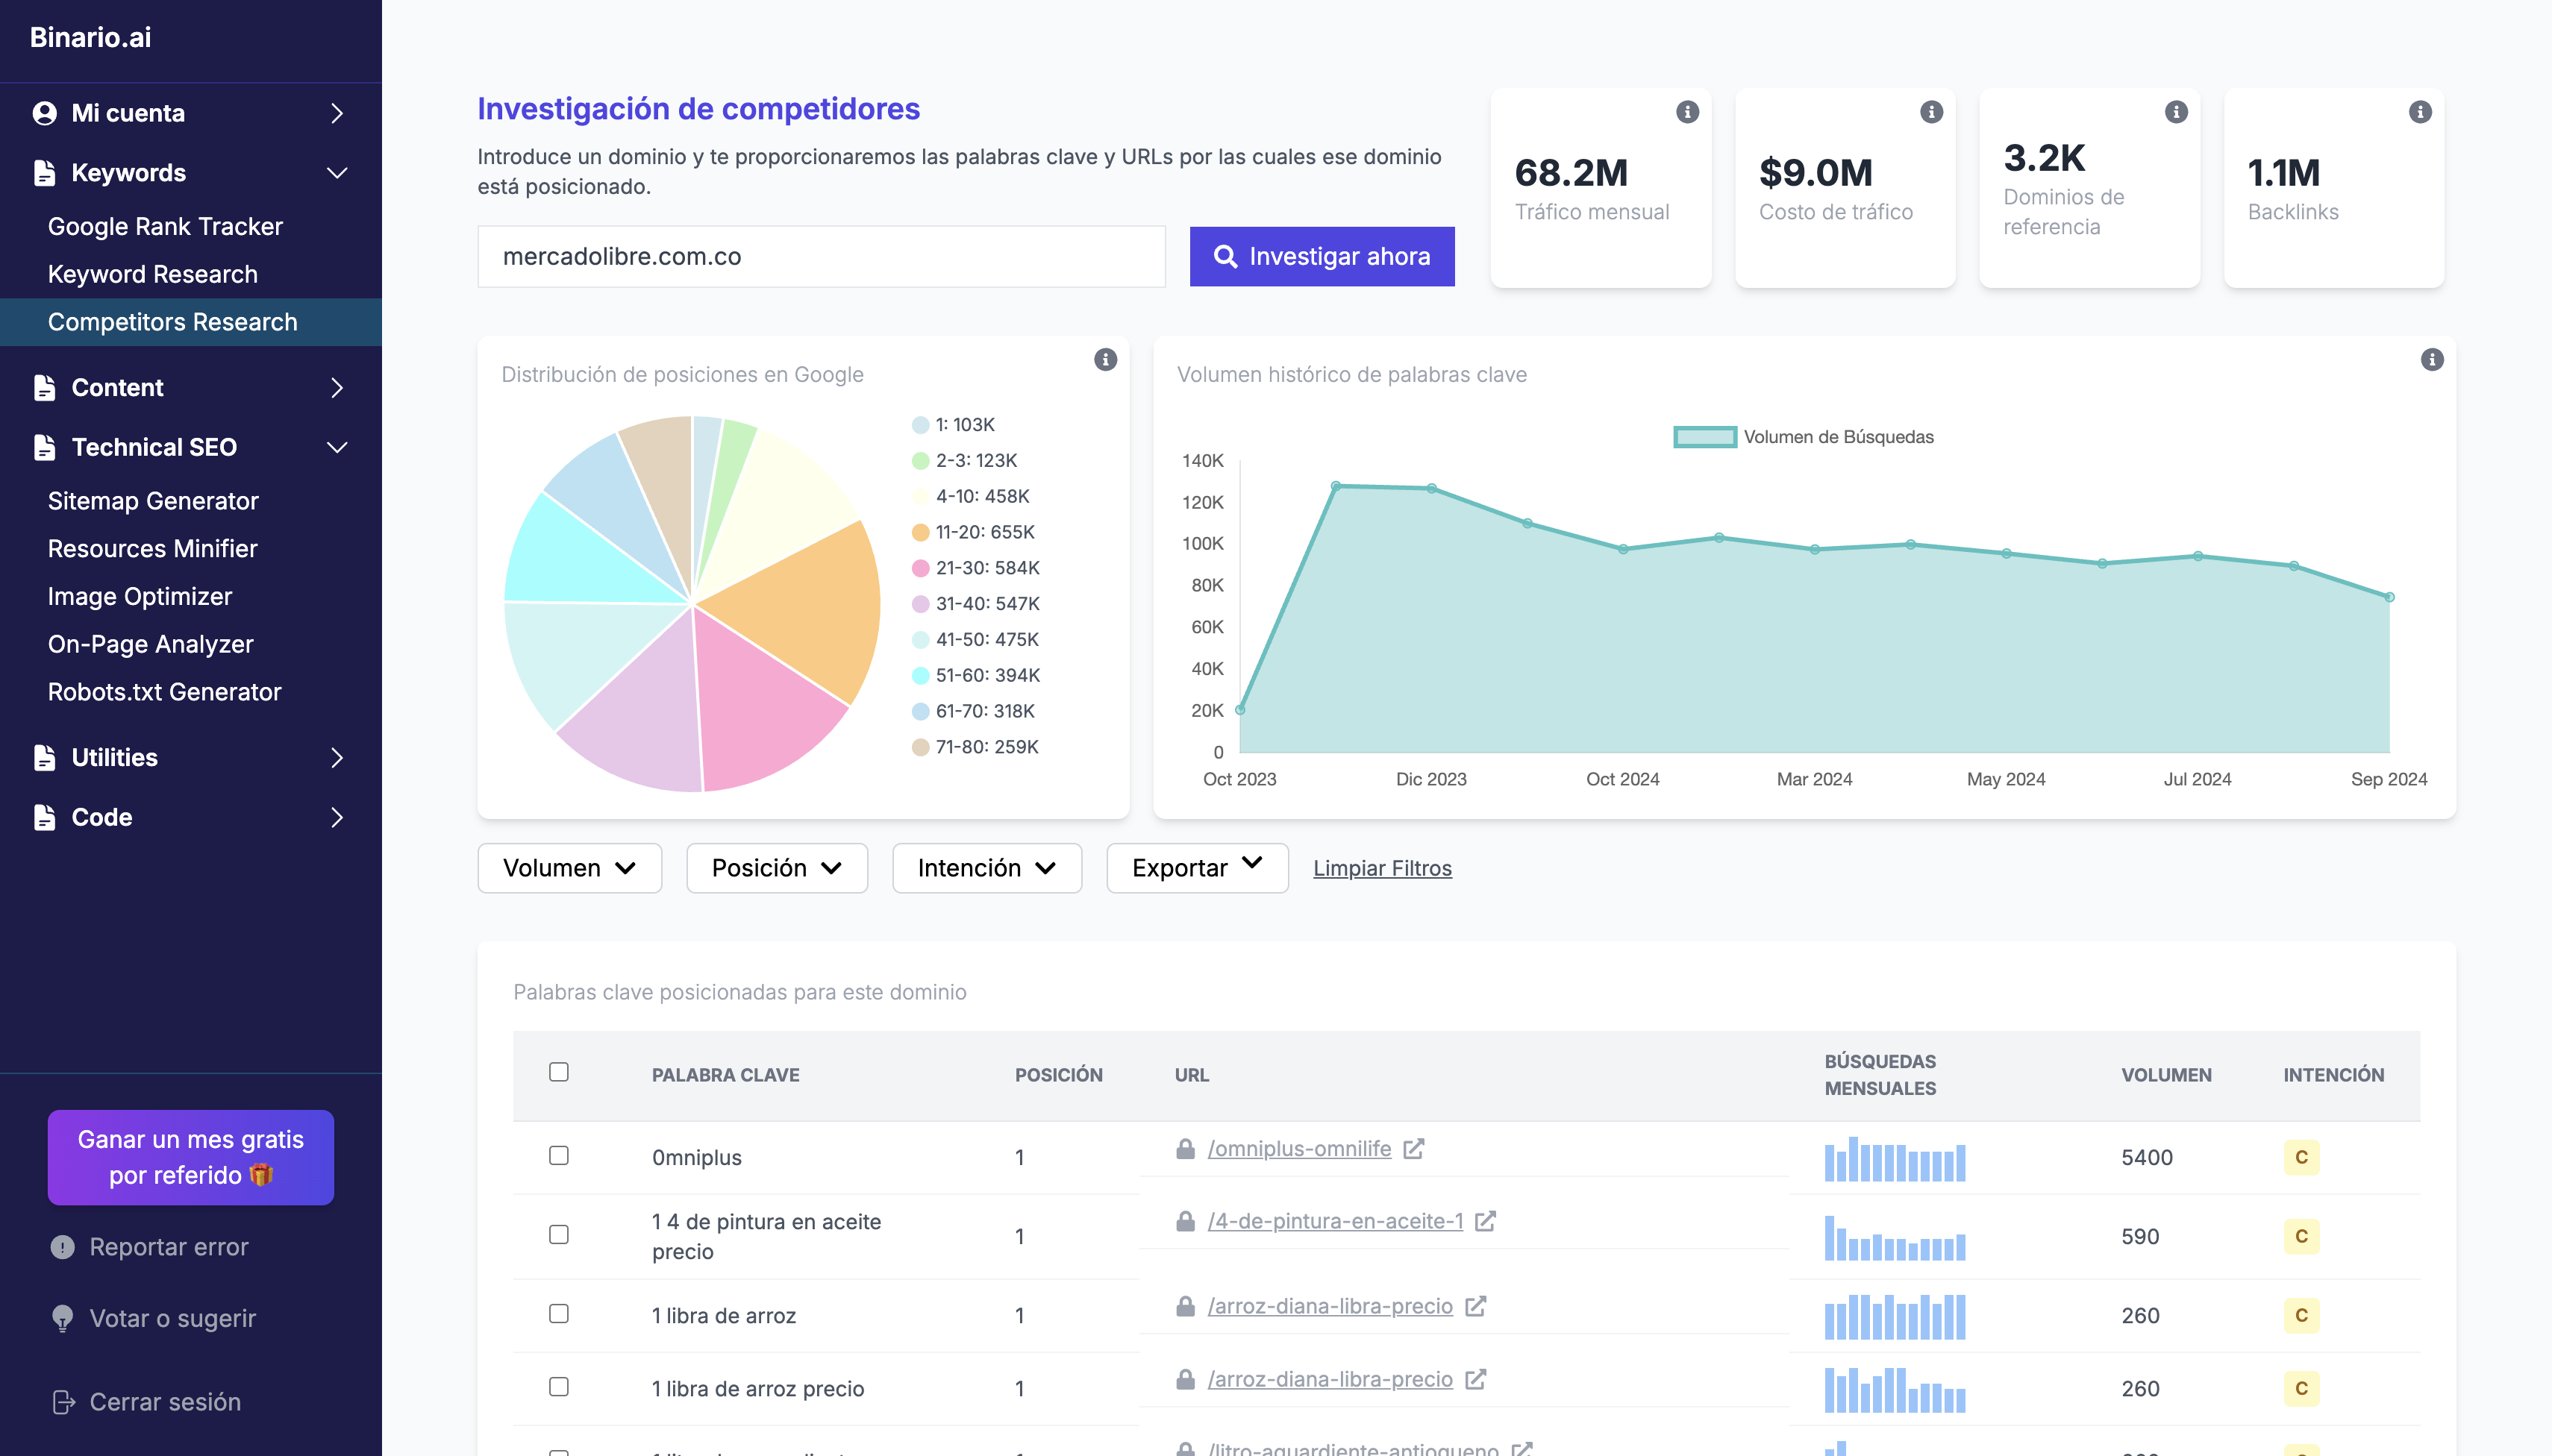This screenshot has height=1456, width=2552.
Task: Open info icon on Dominios de referencia card
Action: pos(2175,112)
